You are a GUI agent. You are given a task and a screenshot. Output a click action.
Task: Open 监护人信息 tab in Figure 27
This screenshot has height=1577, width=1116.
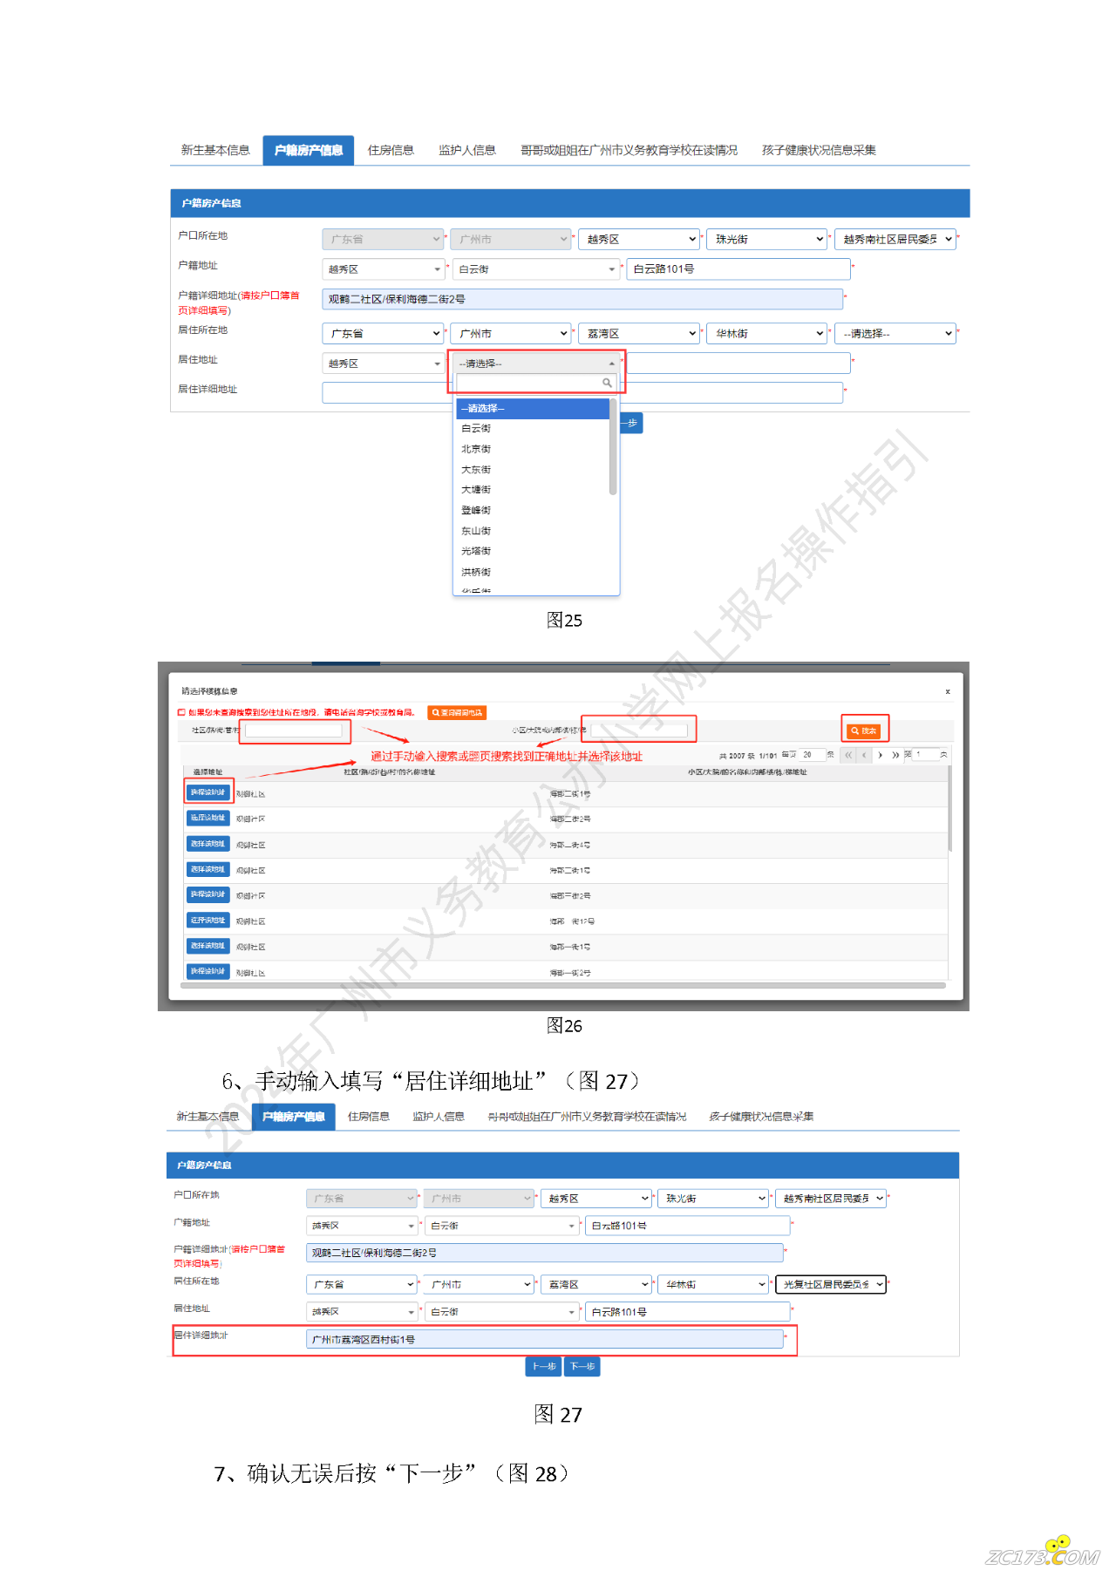[x=439, y=1117]
